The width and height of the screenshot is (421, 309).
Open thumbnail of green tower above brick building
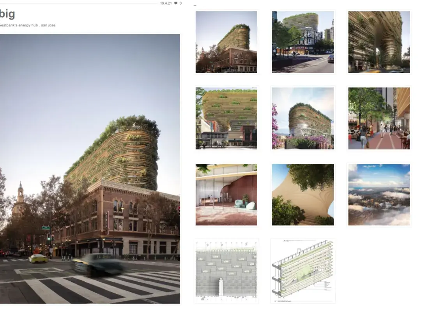click(226, 42)
